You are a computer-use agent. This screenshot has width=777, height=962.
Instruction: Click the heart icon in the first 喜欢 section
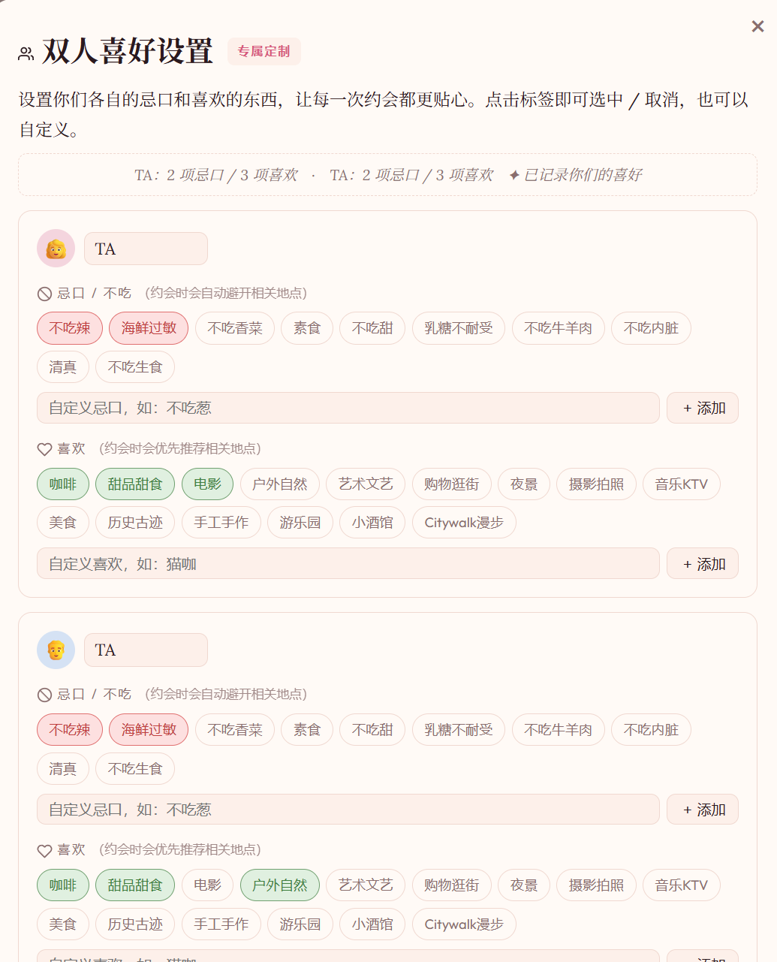point(44,449)
